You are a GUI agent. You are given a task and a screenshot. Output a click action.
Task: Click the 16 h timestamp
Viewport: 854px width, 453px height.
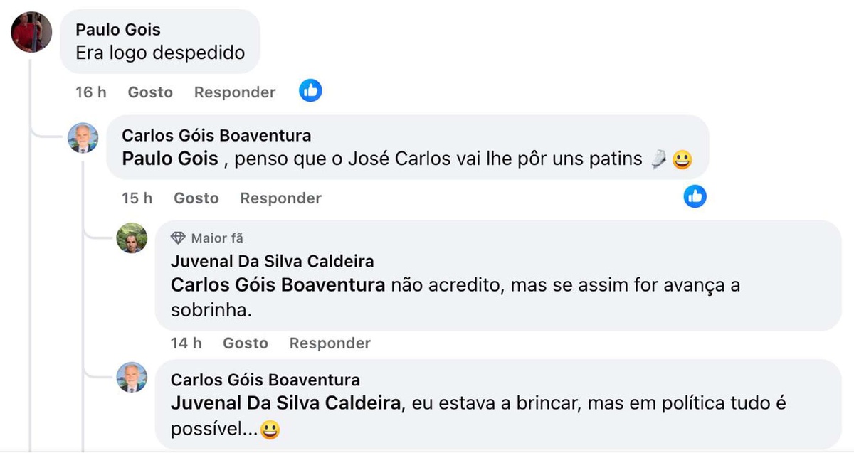tap(90, 92)
